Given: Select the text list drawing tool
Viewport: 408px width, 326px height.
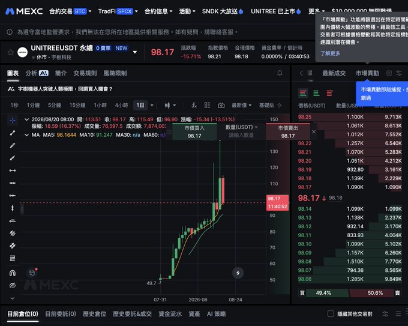Looking at the screenshot, I should (12, 258).
